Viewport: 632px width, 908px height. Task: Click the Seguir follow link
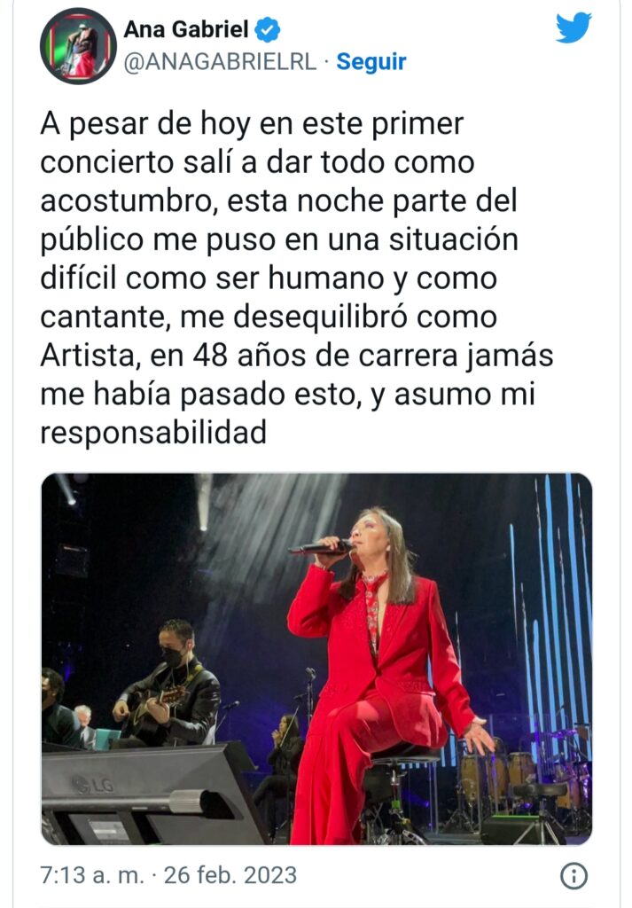click(x=371, y=61)
